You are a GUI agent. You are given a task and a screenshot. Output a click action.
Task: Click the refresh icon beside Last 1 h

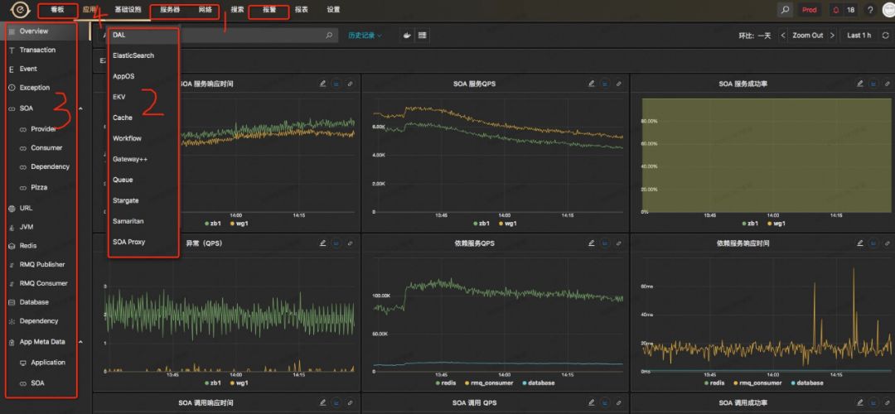coord(883,36)
